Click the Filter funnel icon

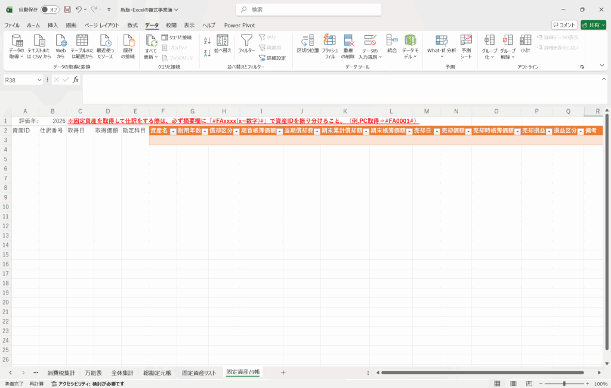coord(246,41)
